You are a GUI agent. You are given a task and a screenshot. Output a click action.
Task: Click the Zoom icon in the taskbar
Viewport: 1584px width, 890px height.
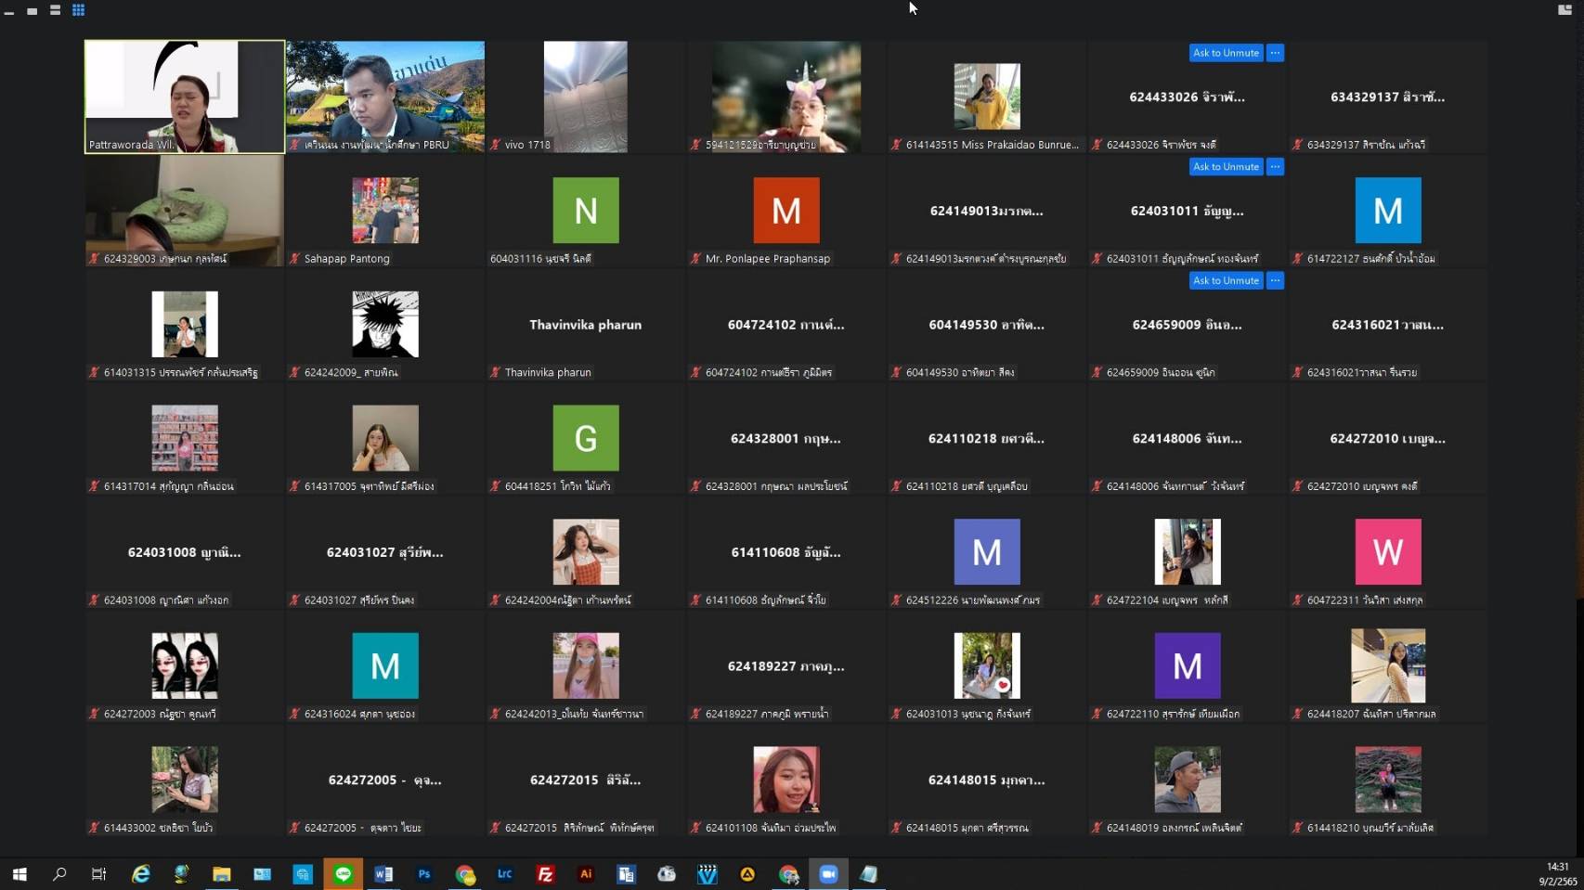[828, 874]
